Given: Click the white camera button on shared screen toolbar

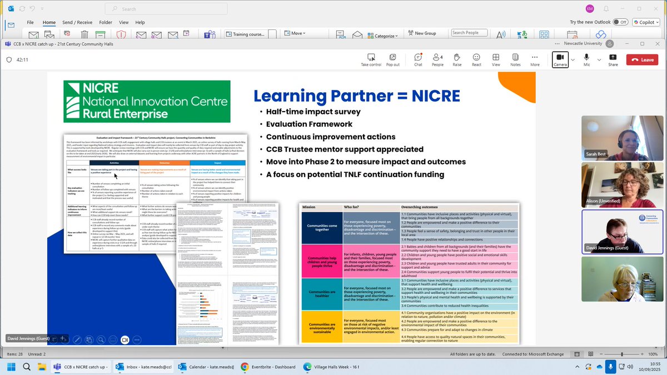Looking at the screenshot, I should [125, 339].
